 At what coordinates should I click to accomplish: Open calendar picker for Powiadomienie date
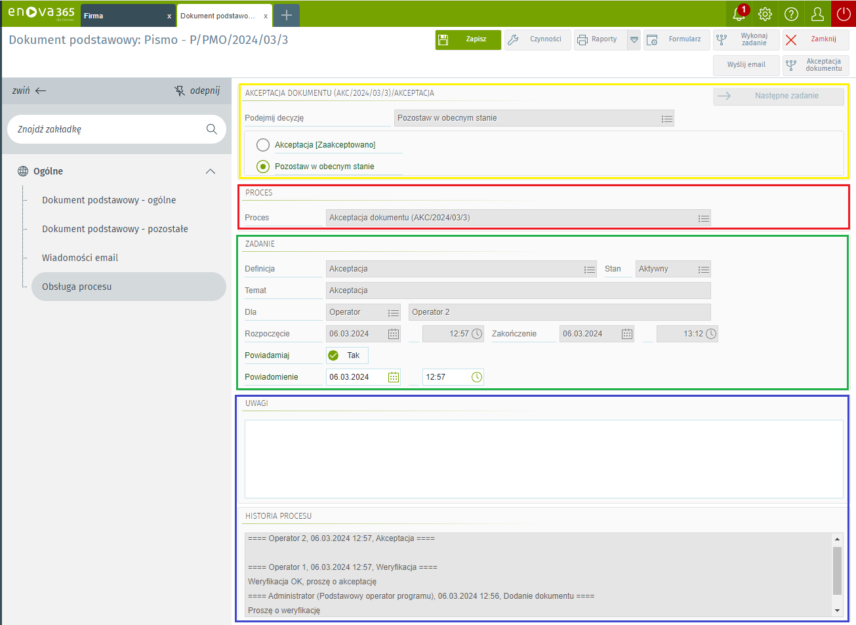(394, 377)
